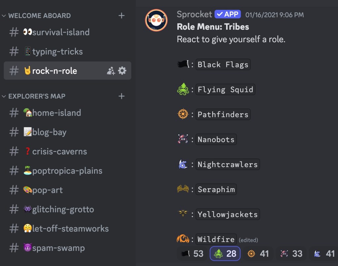338x266 pixels.
Task: Toggle the Nanobots reaction showing 33
Action: coord(291,253)
